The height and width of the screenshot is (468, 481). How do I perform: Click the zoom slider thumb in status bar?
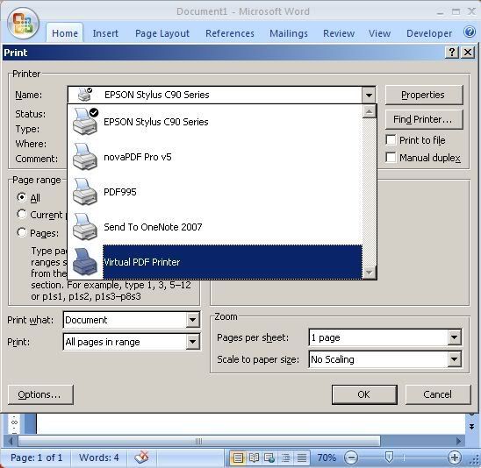click(x=389, y=457)
